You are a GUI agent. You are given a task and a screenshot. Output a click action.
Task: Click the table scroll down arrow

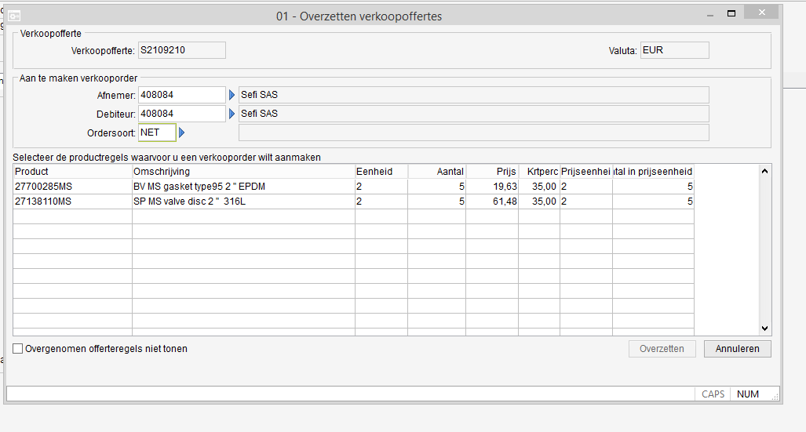(764, 329)
